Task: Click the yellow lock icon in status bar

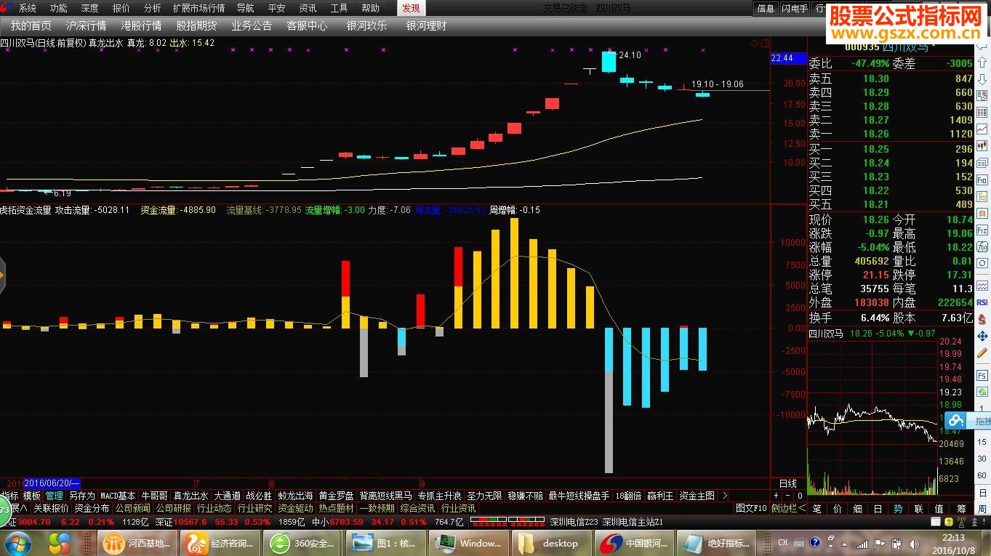Action: [949, 522]
